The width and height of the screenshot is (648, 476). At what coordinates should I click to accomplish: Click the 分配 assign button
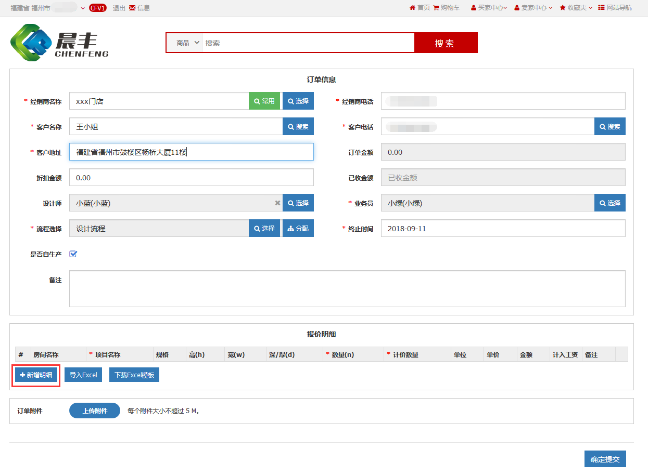click(298, 228)
